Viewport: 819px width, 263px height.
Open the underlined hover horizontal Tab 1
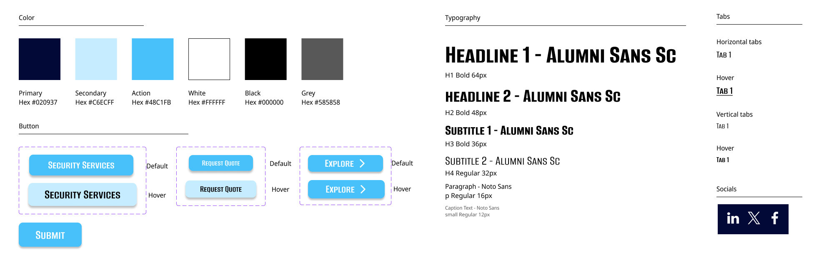tap(724, 91)
